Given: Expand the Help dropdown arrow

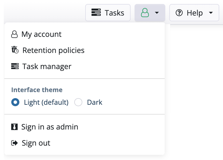Looking at the screenshot, I should click(211, 13).
